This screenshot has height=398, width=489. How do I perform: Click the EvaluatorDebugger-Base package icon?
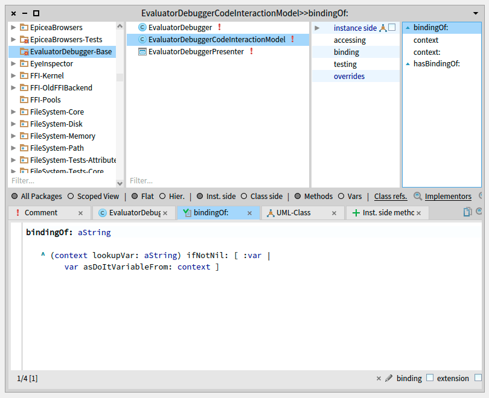click(x=25, y=52)
